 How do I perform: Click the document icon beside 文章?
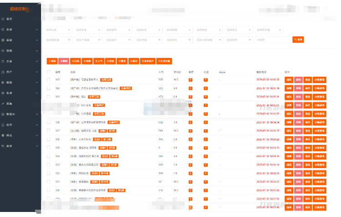click(x=3, y=61)
